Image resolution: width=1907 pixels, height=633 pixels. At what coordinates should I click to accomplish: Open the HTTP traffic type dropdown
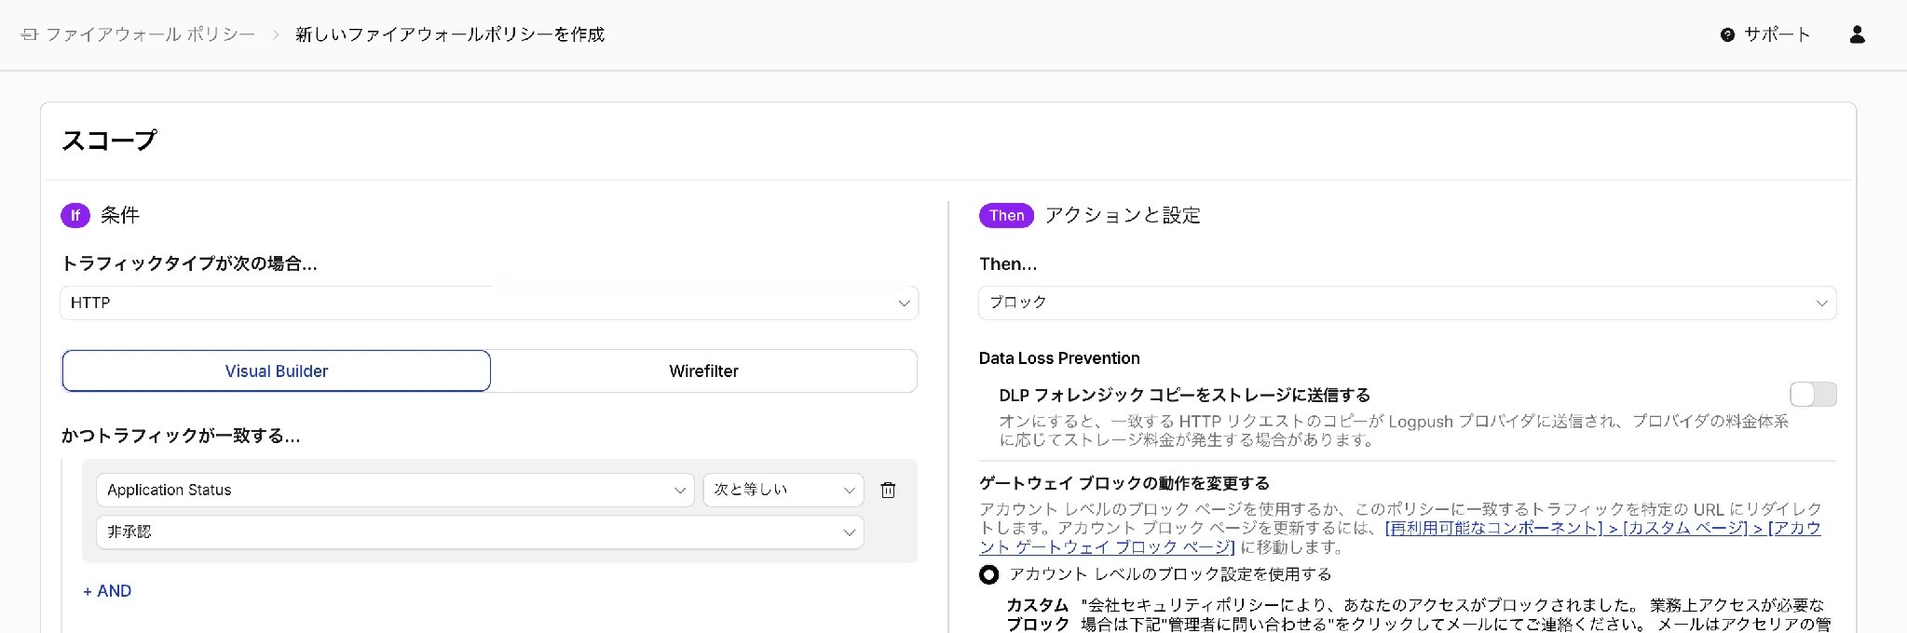489,303
